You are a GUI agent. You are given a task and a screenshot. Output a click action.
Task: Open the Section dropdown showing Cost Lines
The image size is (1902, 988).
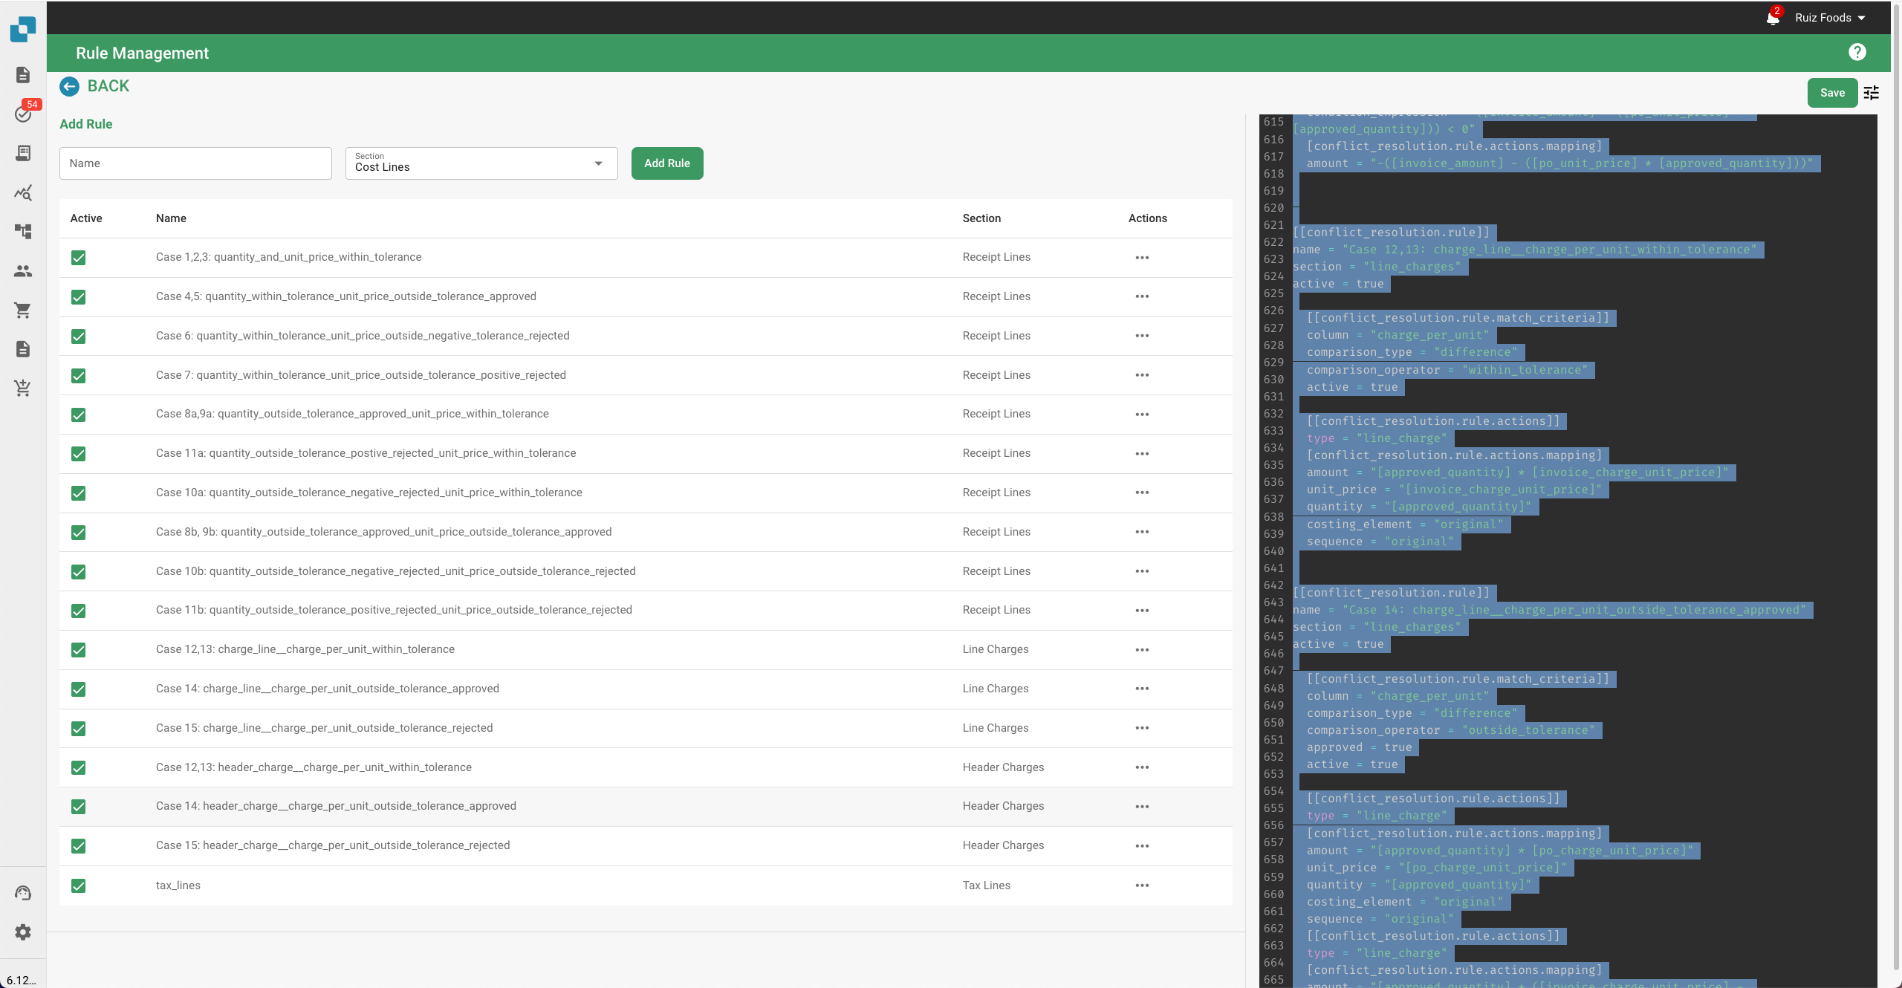tap(480, 163)
